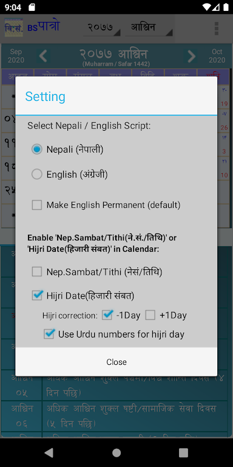Open the three-dot overflow menu
Image resolution: width=233 pixels, height=467 pixels.
[217, 29]
